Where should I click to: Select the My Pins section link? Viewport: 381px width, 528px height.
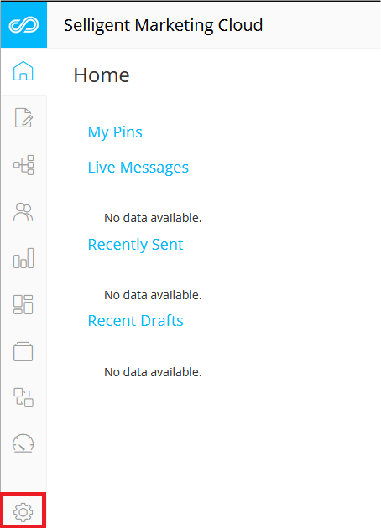(115, 132)
